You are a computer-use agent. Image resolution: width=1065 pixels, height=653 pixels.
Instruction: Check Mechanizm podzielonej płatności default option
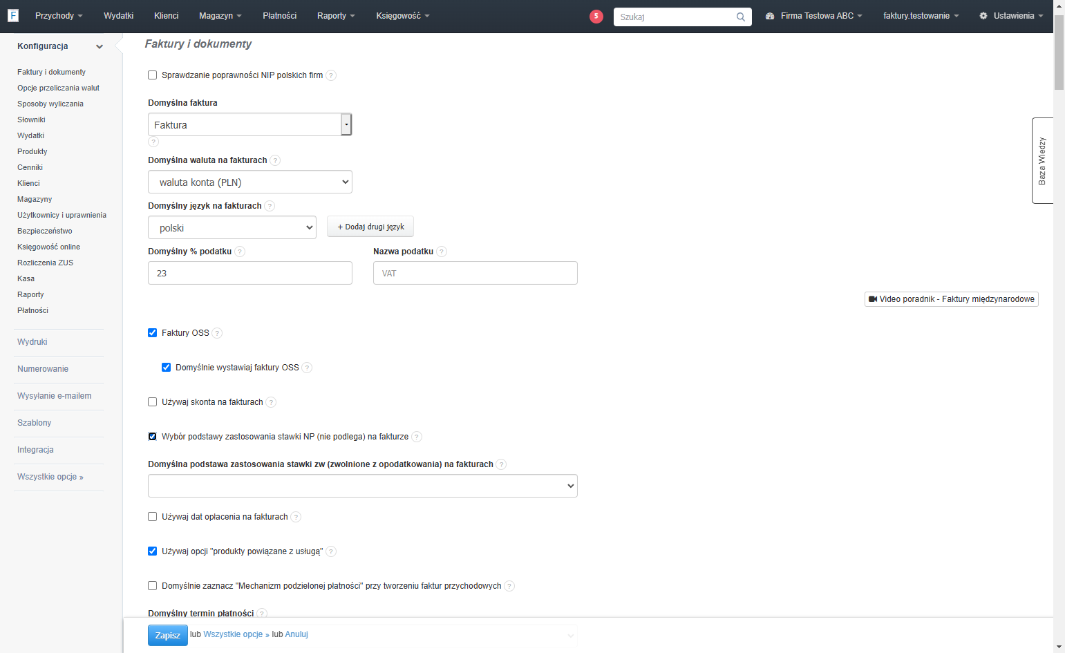coord(153,586)
